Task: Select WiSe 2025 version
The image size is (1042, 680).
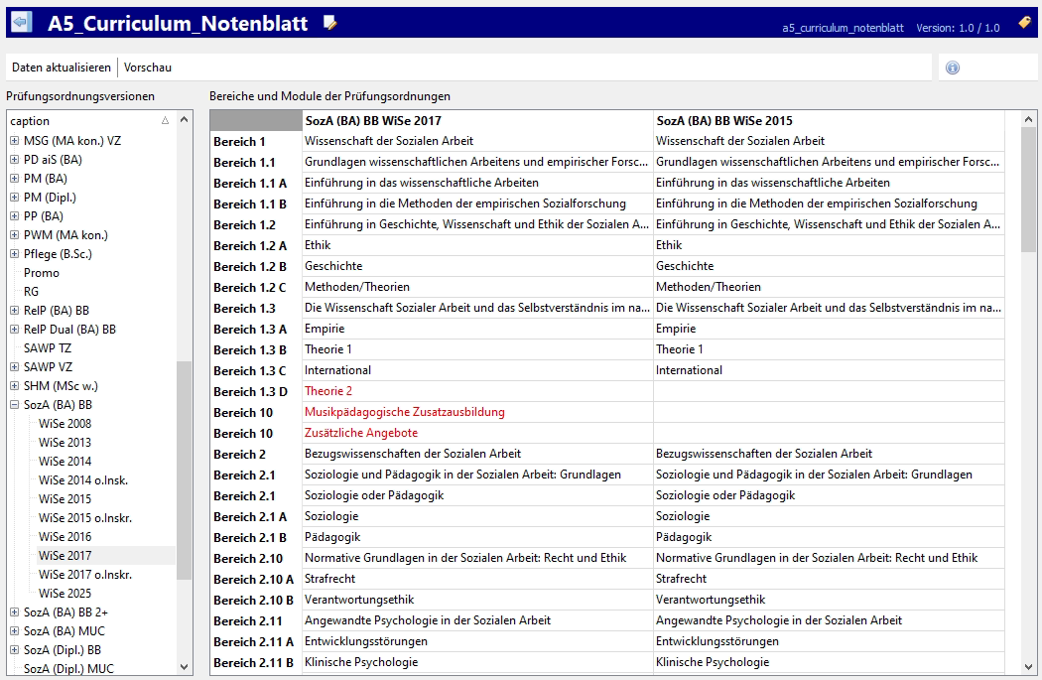Action: [x=65, y=594]
